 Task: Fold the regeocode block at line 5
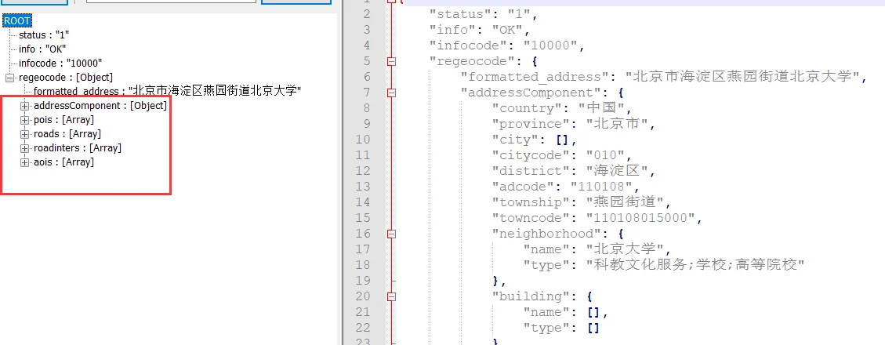click(392, 61)
